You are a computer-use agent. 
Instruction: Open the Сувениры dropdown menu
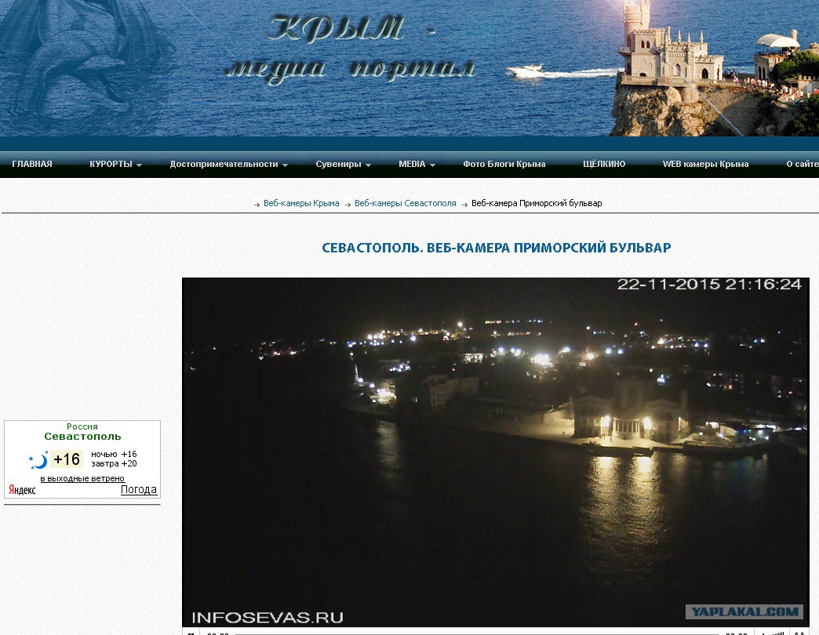coord(343,165)
